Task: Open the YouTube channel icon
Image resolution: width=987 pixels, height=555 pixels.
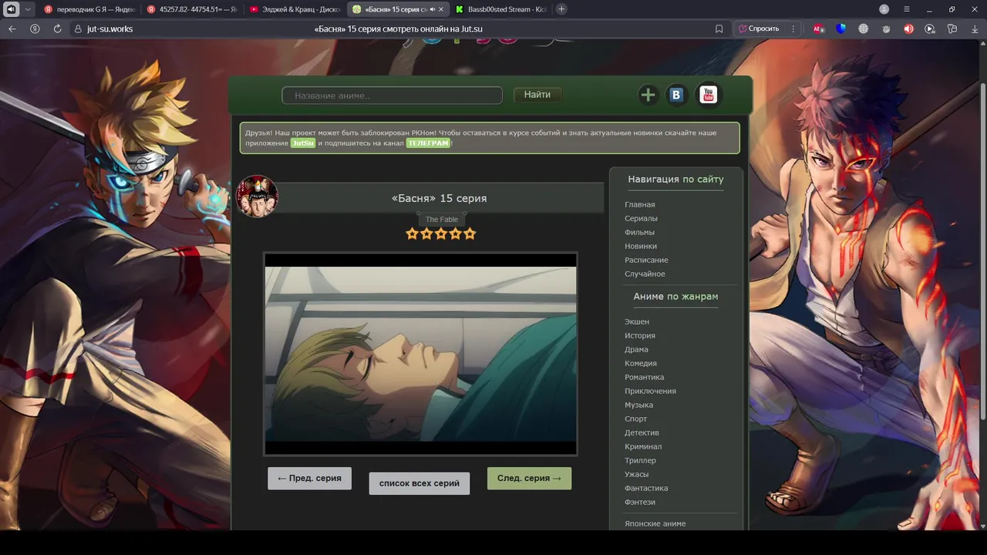Action: pyautogui.click(x=708, y=95)
